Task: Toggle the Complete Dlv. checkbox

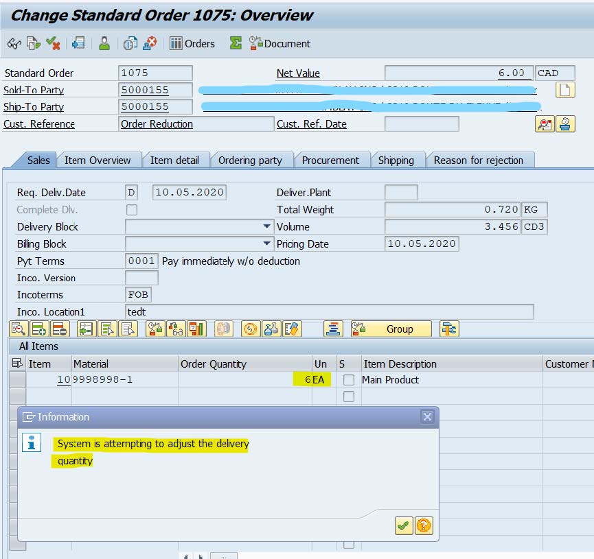Action: pos(132,210)
